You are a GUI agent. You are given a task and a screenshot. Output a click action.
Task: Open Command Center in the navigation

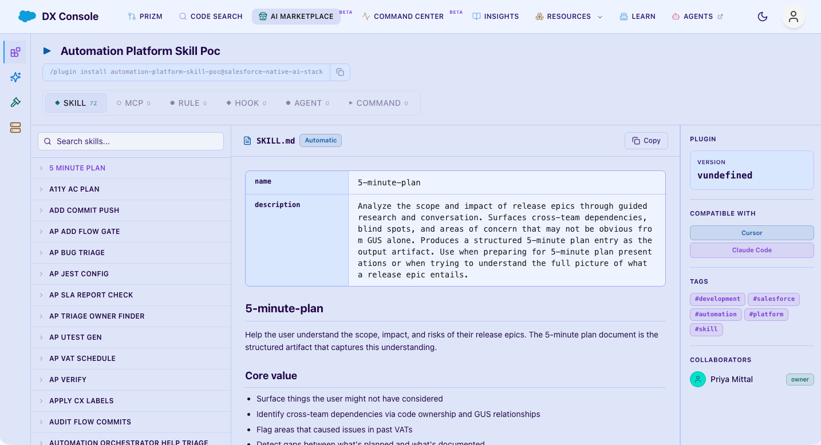coord(403,17)
